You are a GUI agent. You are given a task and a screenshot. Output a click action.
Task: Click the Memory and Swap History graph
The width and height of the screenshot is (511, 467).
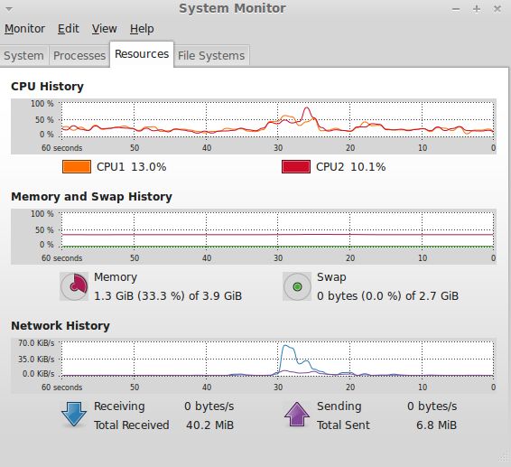pyautogui.click(x=278, y=229)
